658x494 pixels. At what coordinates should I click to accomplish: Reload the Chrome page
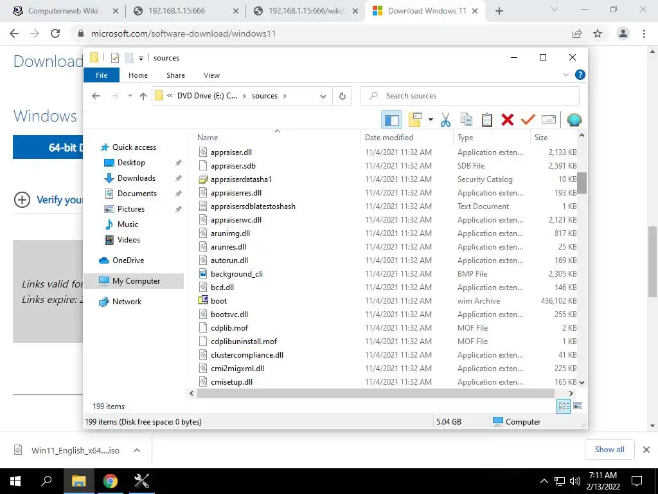coord(55,33)
